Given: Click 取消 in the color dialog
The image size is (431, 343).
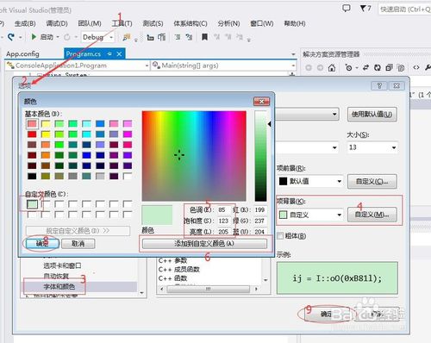Looking at the screenshot, I should 78,244.
